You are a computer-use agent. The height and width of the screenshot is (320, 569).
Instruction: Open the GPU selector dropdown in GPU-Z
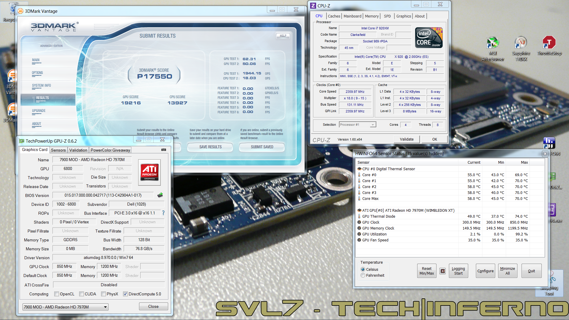click(66, 307)
